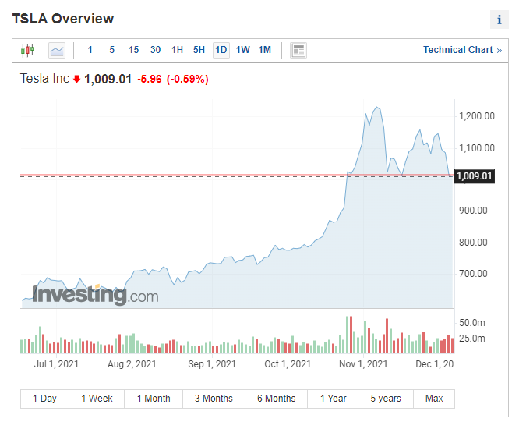Click the Aug 2, 2021 date label
Viewport: 519px width, 429px height.
(132, 364)
